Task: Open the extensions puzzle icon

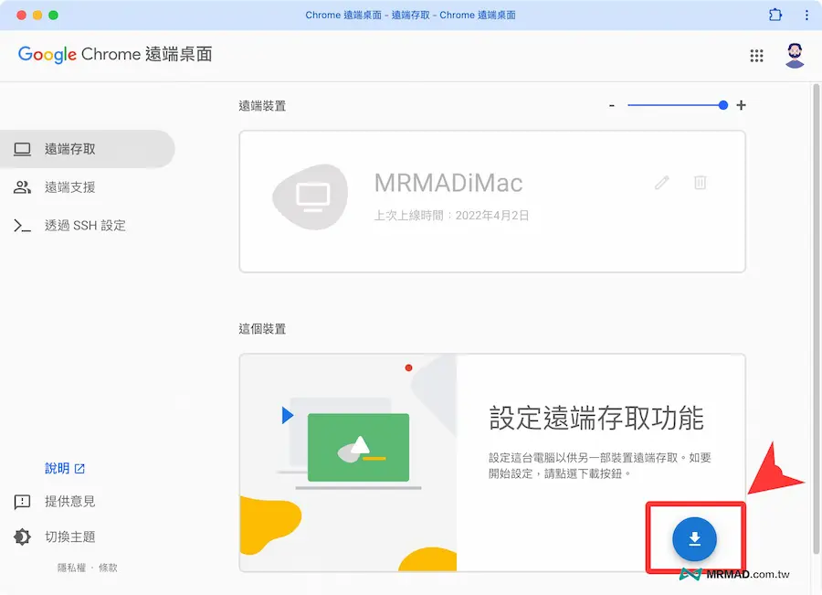Action: click(775, 15)
